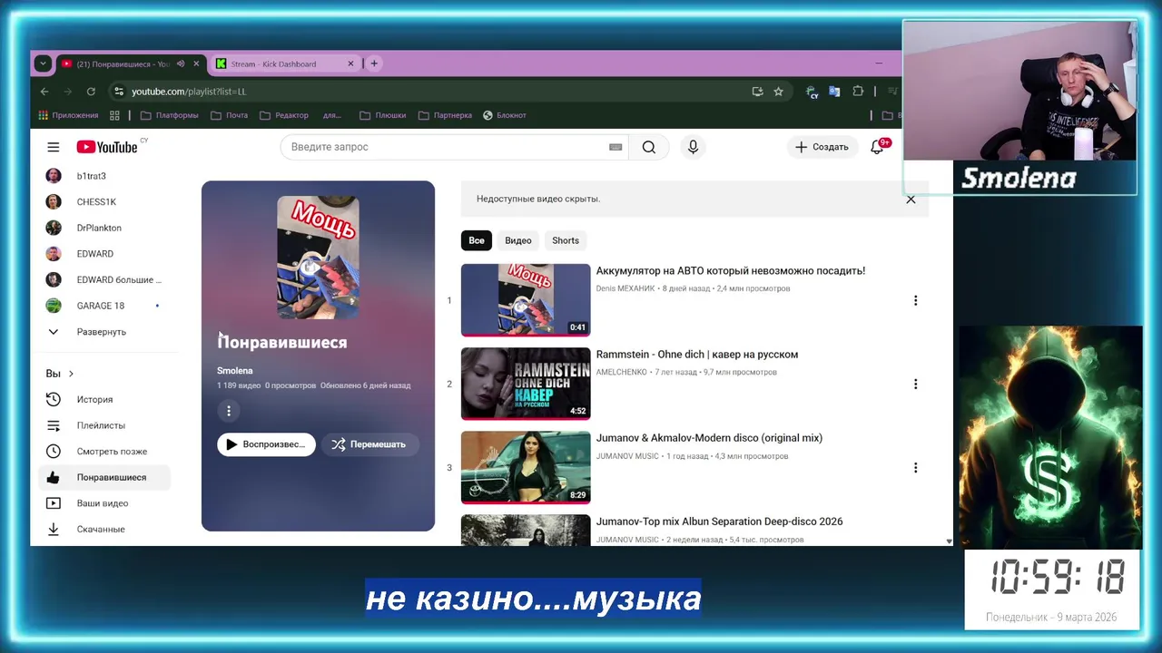Go back with the browser back arrow

pyautogui.click(x=44, y=92)
